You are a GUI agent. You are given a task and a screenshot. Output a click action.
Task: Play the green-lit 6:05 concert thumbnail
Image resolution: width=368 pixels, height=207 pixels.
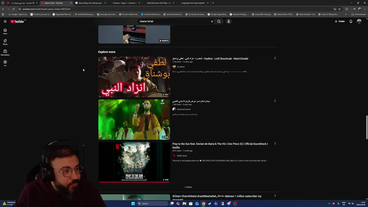134,119
